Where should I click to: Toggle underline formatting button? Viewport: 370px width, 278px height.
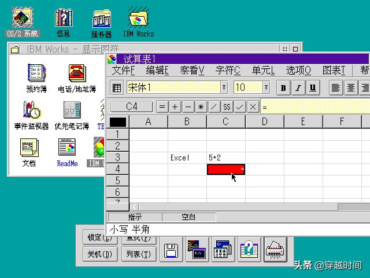point(313,88)
